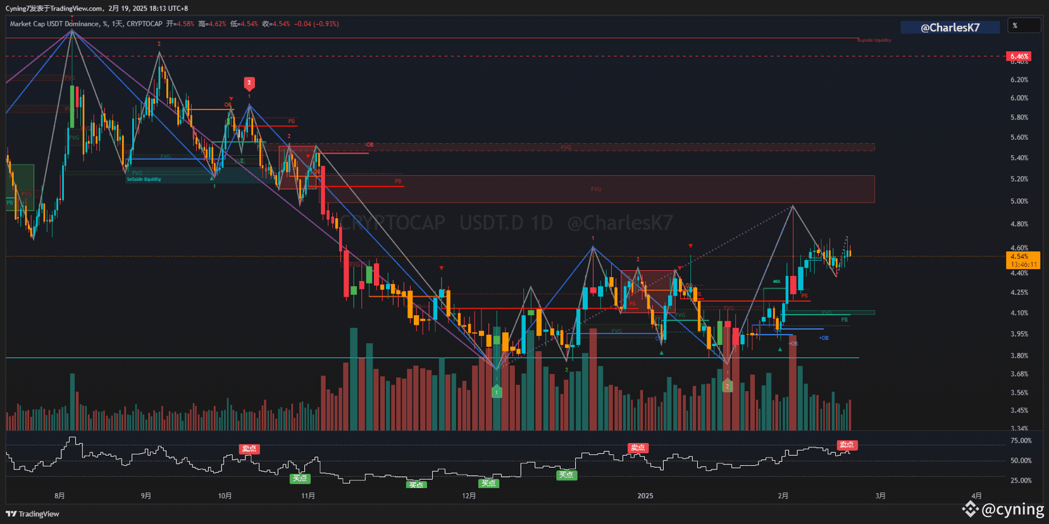Click the 4.80% price scale label

pos(1019,224)
